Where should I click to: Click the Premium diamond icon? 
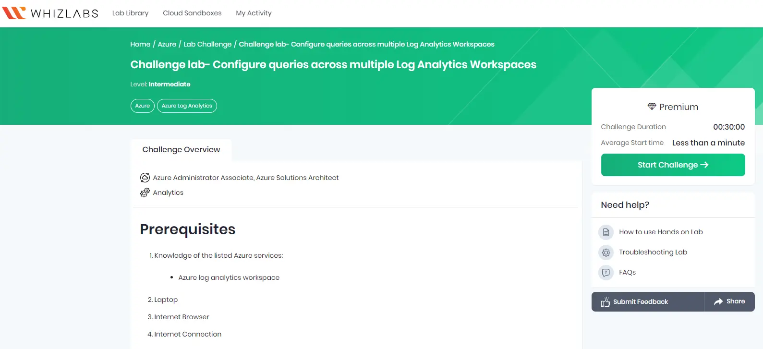point(652,107)
